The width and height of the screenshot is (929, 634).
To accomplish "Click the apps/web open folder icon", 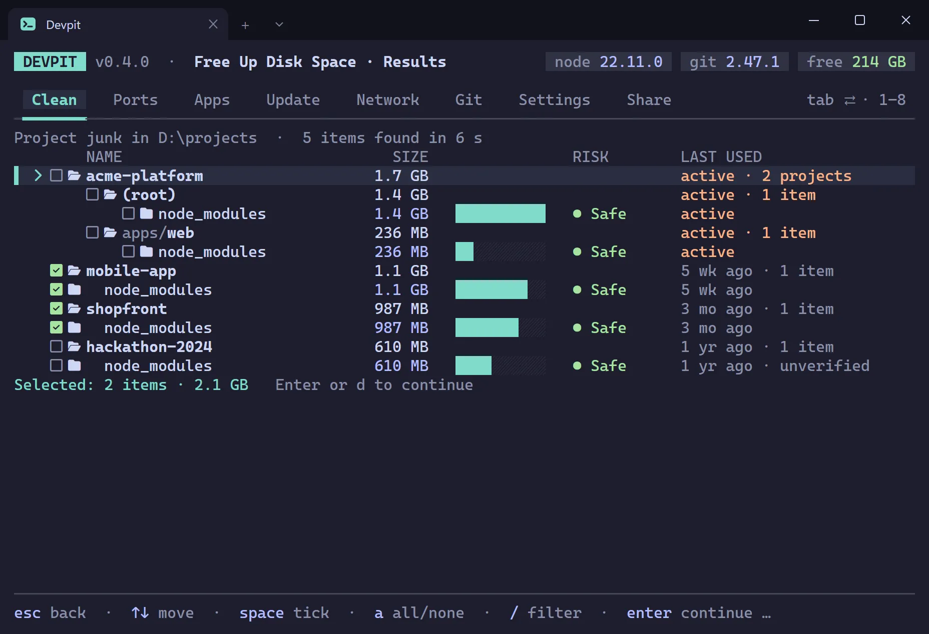I will click(110, 232).
